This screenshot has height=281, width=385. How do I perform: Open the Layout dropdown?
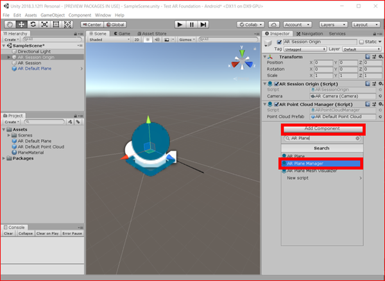point(366,25)
